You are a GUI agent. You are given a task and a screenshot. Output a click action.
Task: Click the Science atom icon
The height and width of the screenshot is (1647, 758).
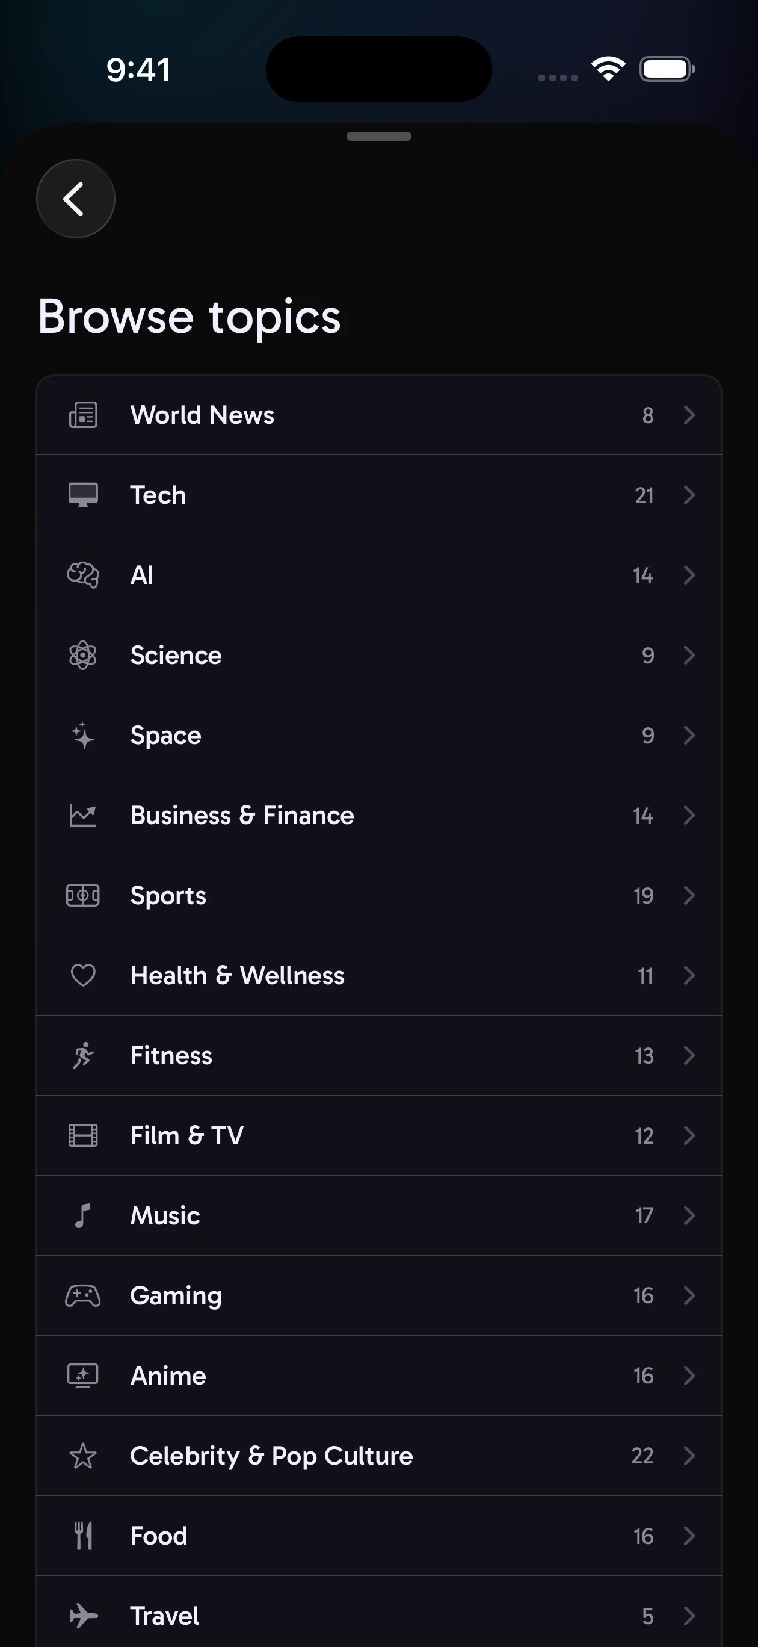pos(83,656)
